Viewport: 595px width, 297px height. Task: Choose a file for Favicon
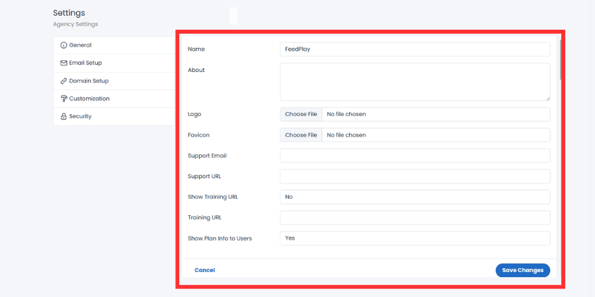tap(301, 135)
